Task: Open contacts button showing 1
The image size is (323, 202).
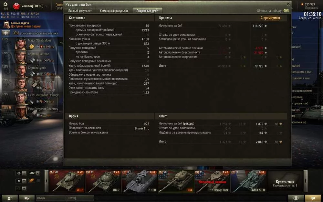Action: tap(10, 198)
